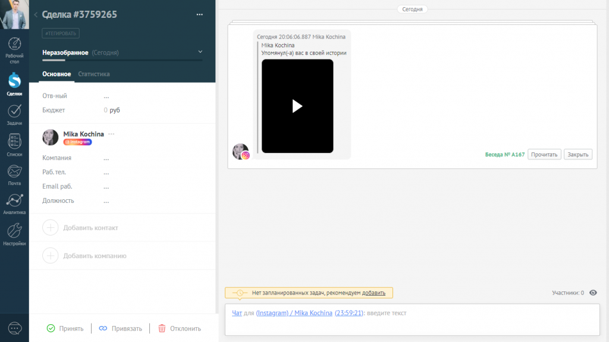This screenshot has height=342, width=609.
Task: Click (Instagram) / Mika Kochina recipient link
Action: 294,313
